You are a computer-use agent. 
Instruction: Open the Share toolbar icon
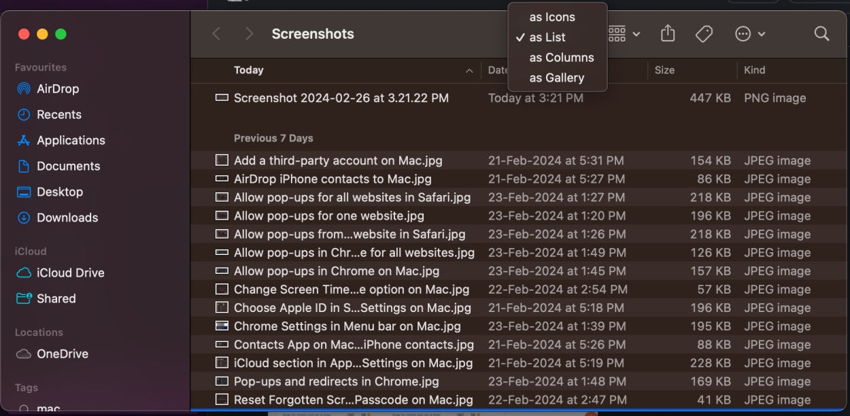coord(668,33)
